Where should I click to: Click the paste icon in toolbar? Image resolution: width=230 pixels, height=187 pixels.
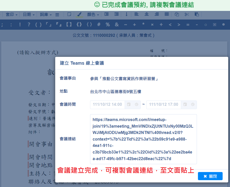(197, 14)
